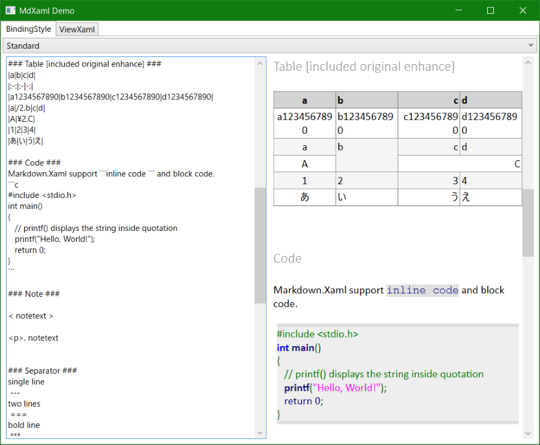Click the '< notetext >' editor line
Viewport: 540px width, 445px height.
31,316
